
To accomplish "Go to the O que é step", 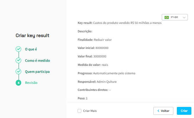I will click(31, 49).
